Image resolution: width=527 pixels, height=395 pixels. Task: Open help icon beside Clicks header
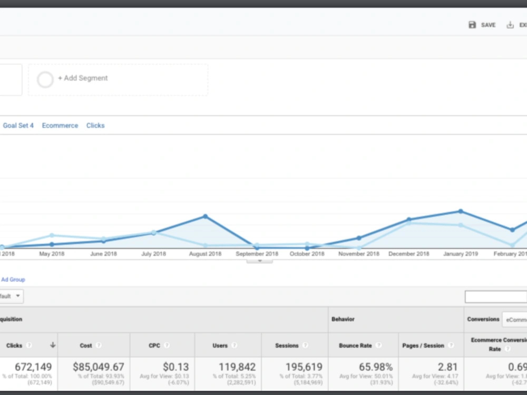click(29, 345)
